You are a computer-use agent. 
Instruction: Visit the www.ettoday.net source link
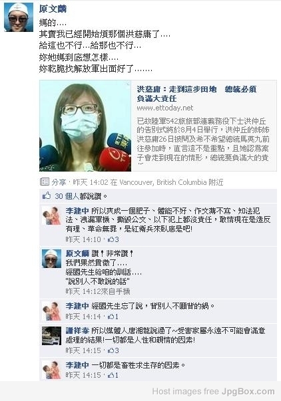[x=165, y=108]
